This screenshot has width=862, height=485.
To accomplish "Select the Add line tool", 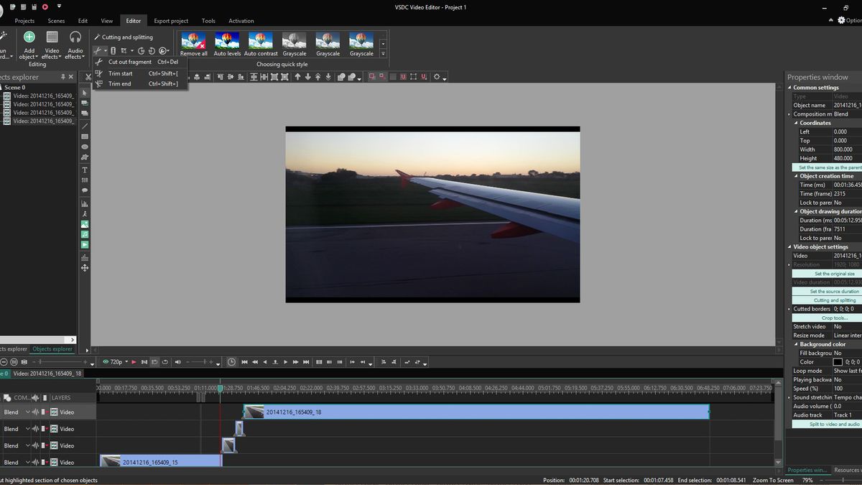I will pyautogui.click(x=84, y=125).
